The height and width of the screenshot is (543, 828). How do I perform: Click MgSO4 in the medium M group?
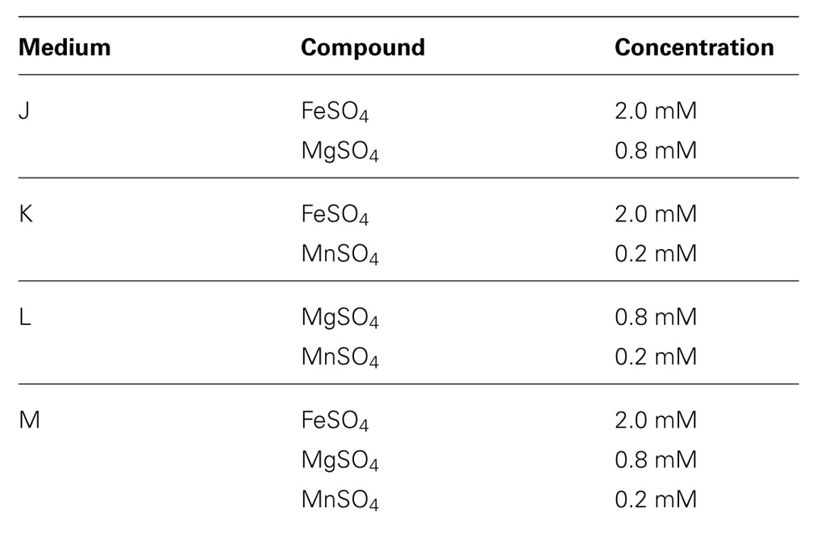point(339,460)
